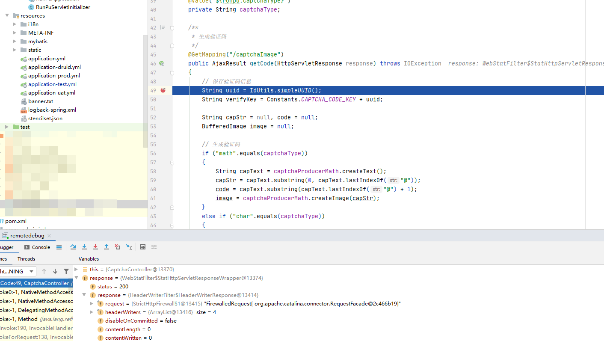Click the hamburger layout icon beside Console tab

pyautogui.click(x=59, y=247)
